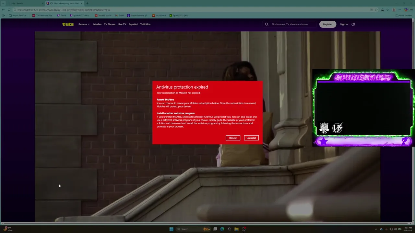Image resolution: width=415 pixels, height=233 pixels.
Task: Select the Watch Everybody Hates Chris tab
Action: (64, 3)
